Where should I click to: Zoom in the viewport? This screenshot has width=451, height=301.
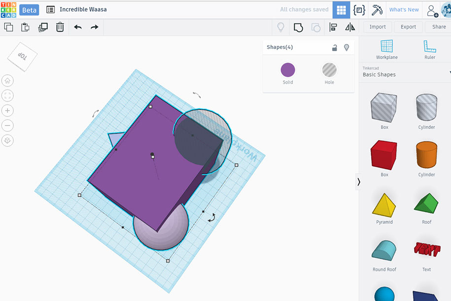coord(7,111)
